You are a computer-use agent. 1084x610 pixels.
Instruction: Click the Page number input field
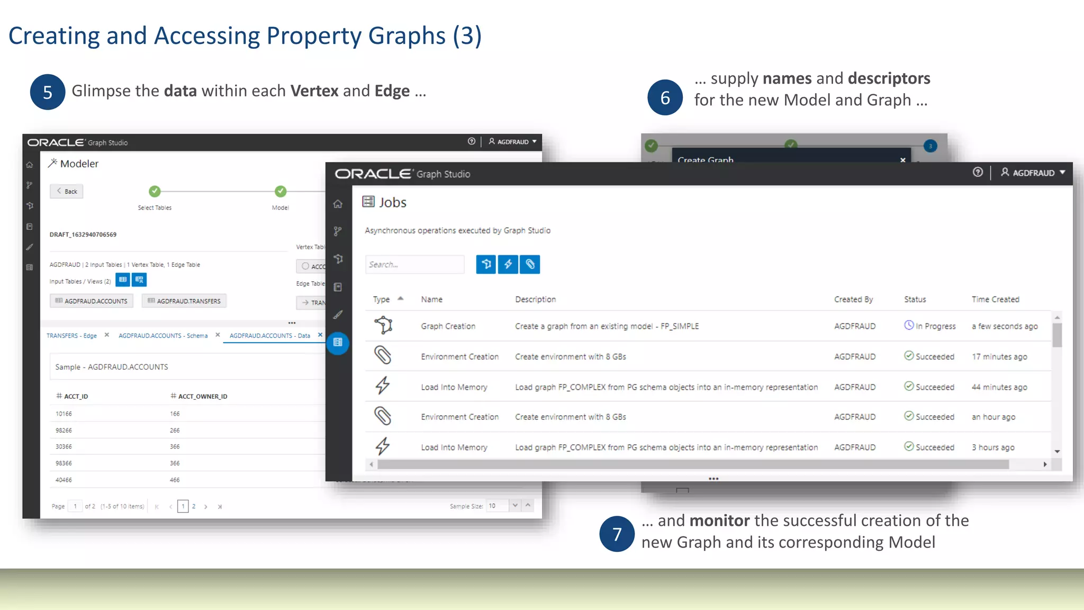(75, 506)
